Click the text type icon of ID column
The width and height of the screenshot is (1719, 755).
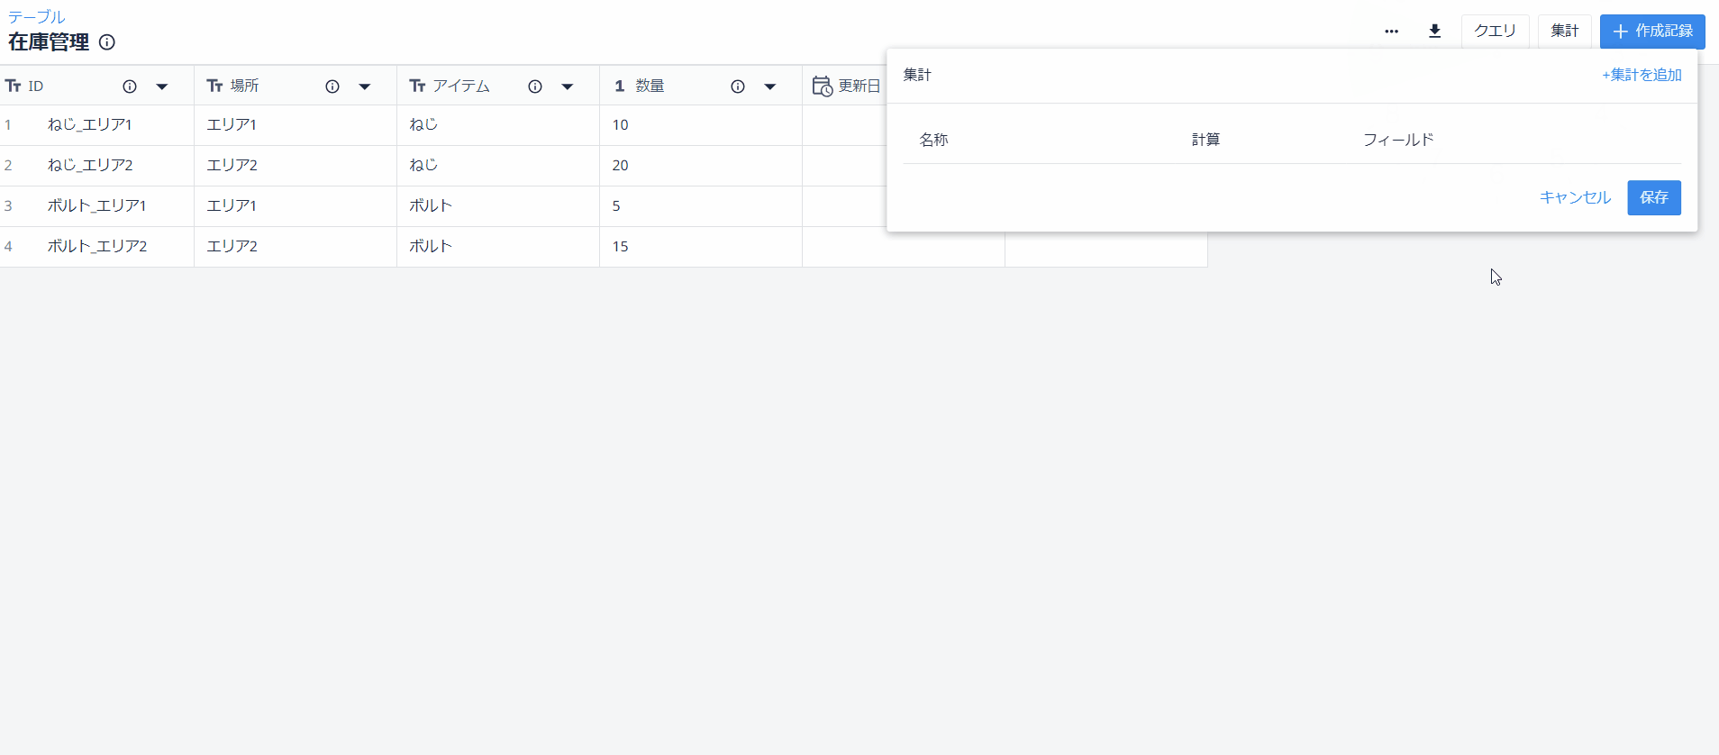(x=14, y=86)
